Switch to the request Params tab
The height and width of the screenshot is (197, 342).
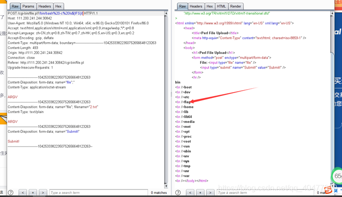point(28,6)
